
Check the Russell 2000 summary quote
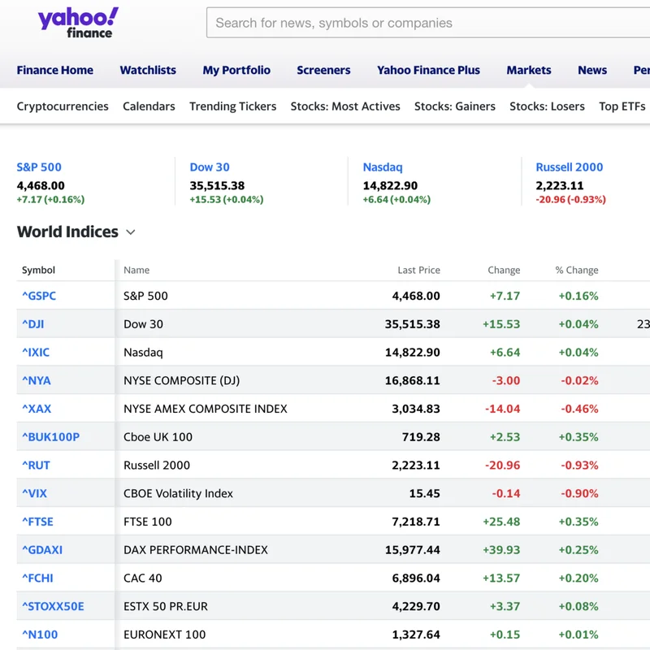pos(569,167)
